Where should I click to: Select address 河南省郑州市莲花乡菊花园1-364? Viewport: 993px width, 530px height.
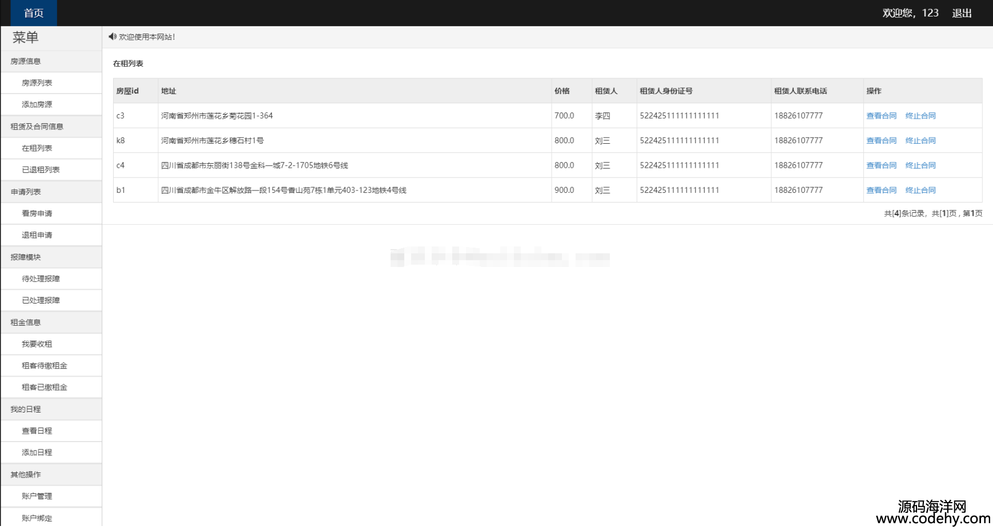click(x=217, y=116)
